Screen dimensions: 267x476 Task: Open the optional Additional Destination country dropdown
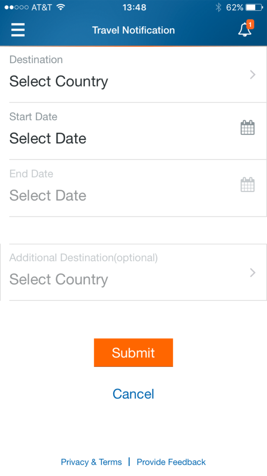[58, 280]
